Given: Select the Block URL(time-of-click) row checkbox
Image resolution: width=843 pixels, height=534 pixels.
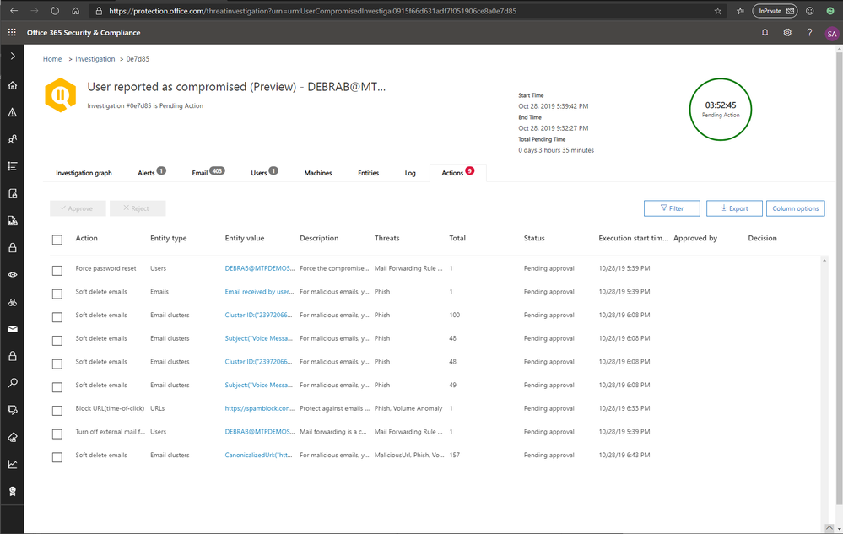Looking at the screenshot, I should tap(57, 411).
